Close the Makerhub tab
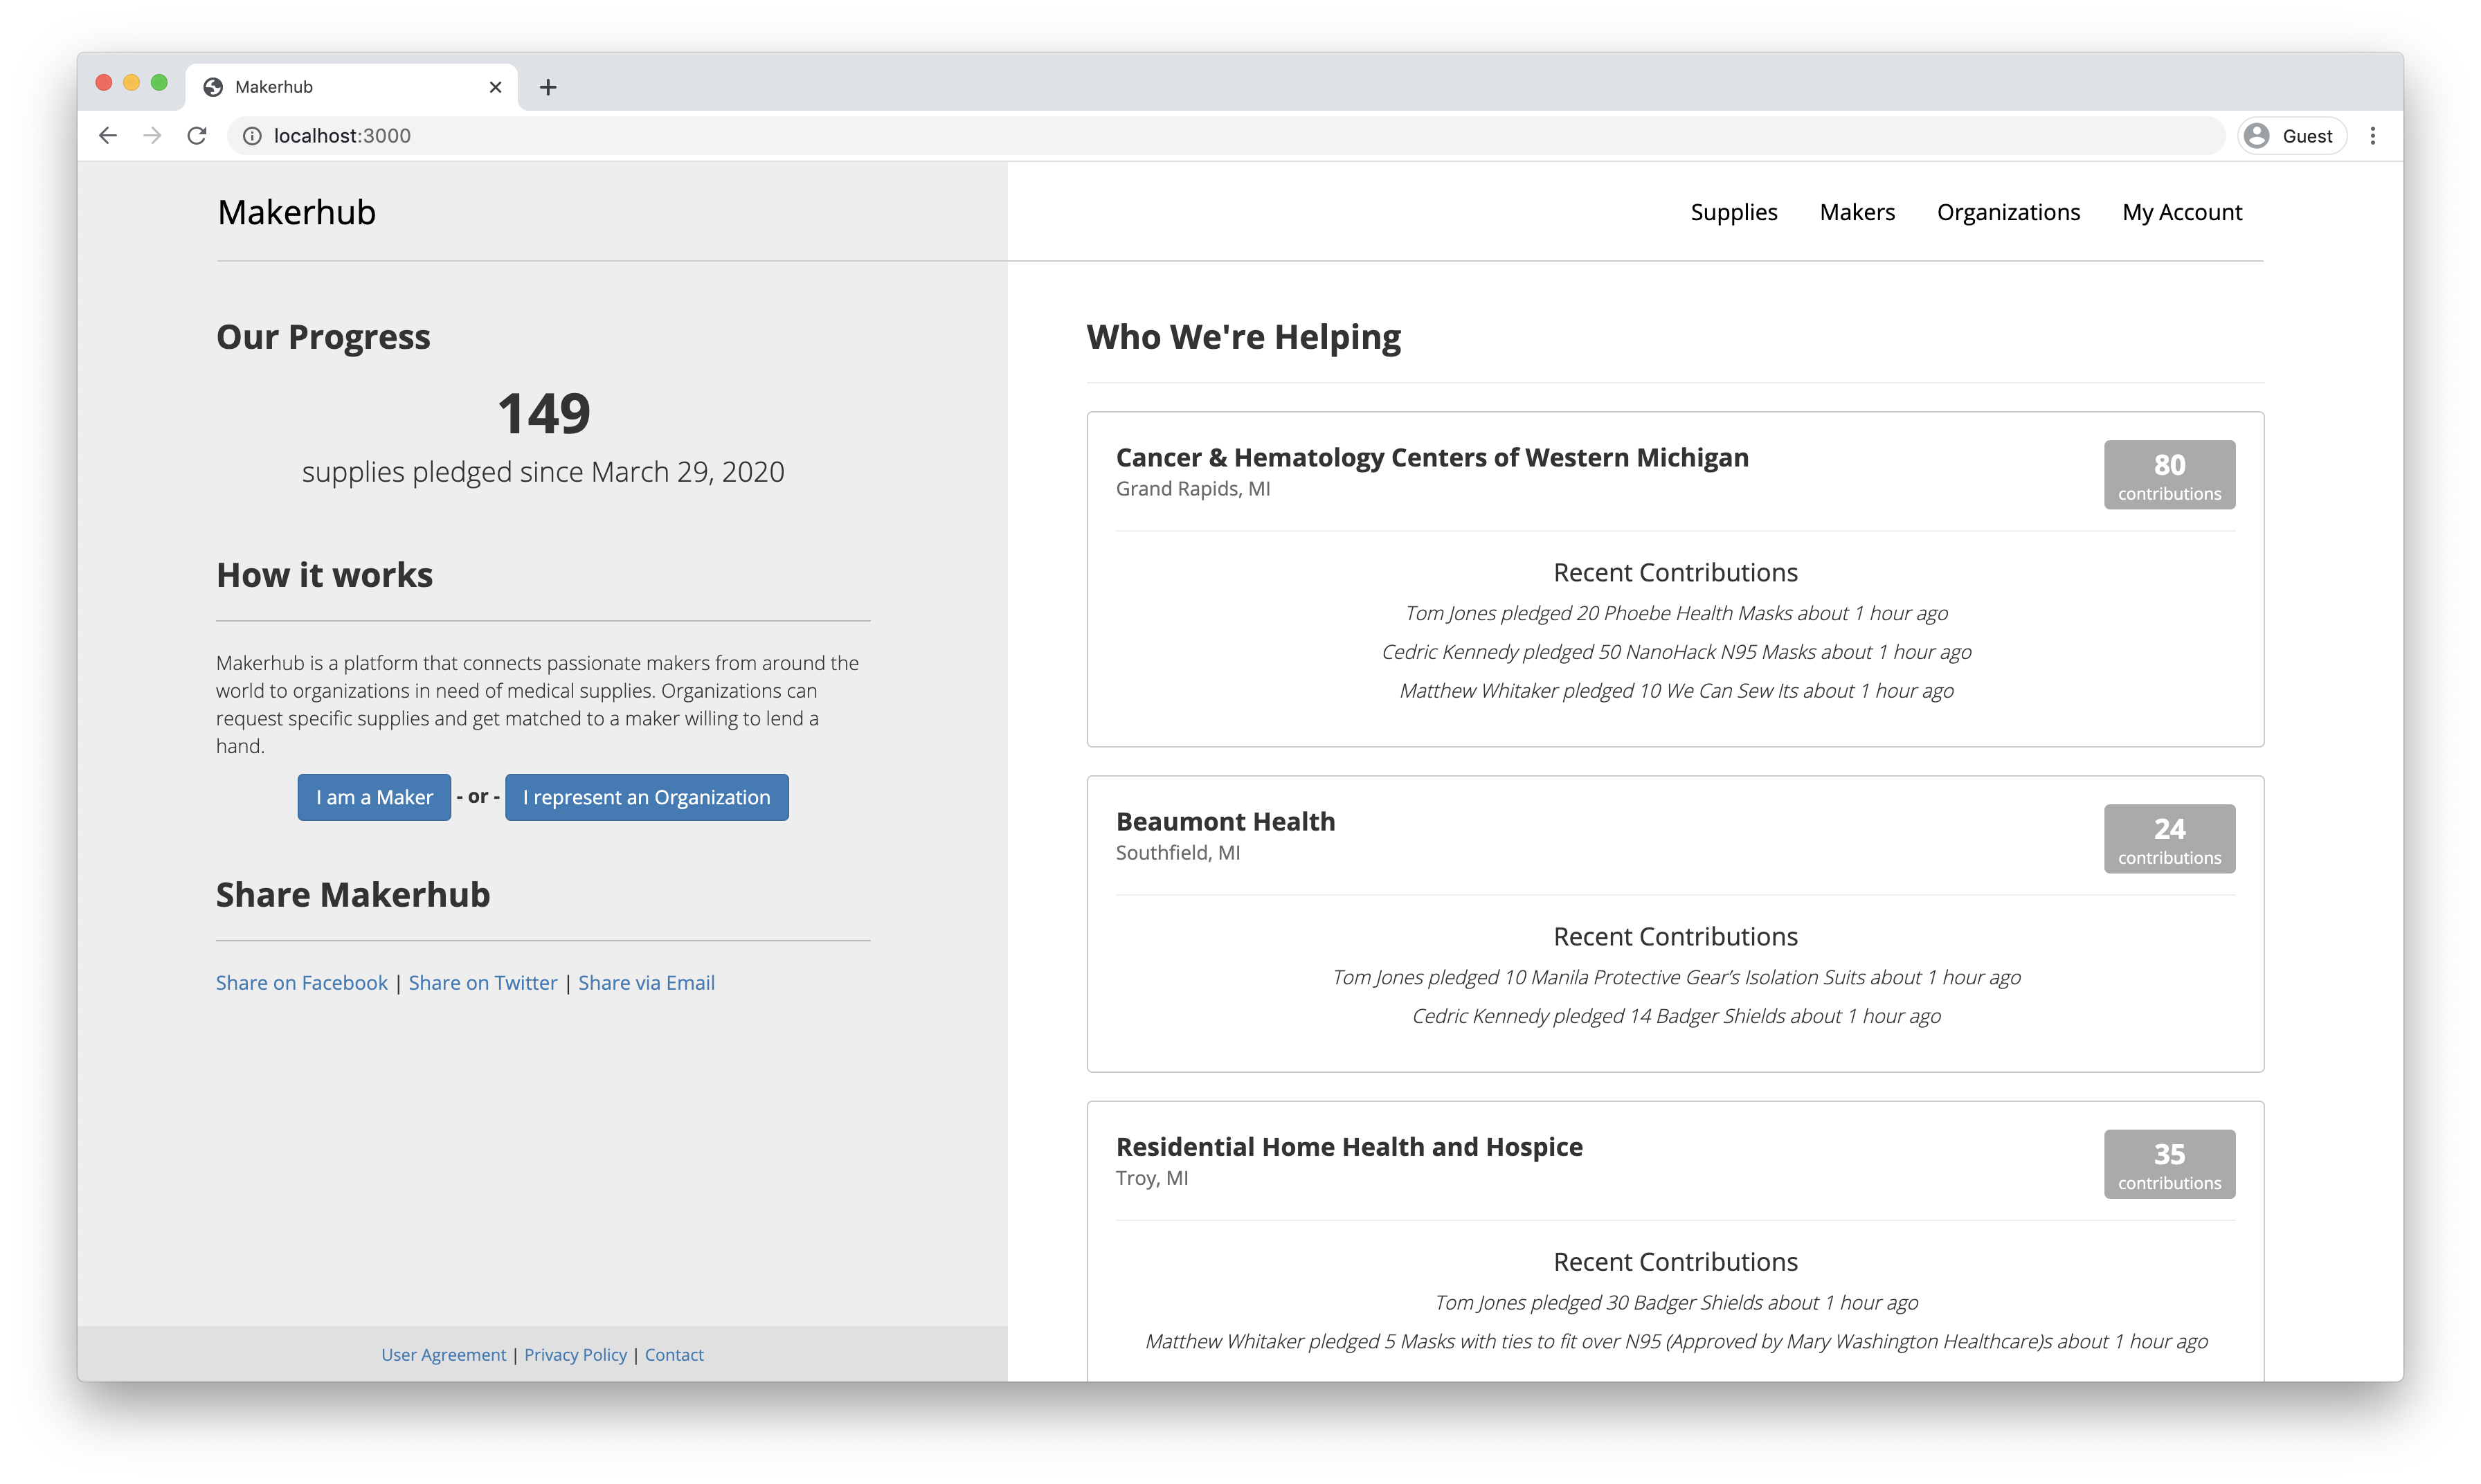This screenshot has height=1484, width=2481. coord(495,87)
